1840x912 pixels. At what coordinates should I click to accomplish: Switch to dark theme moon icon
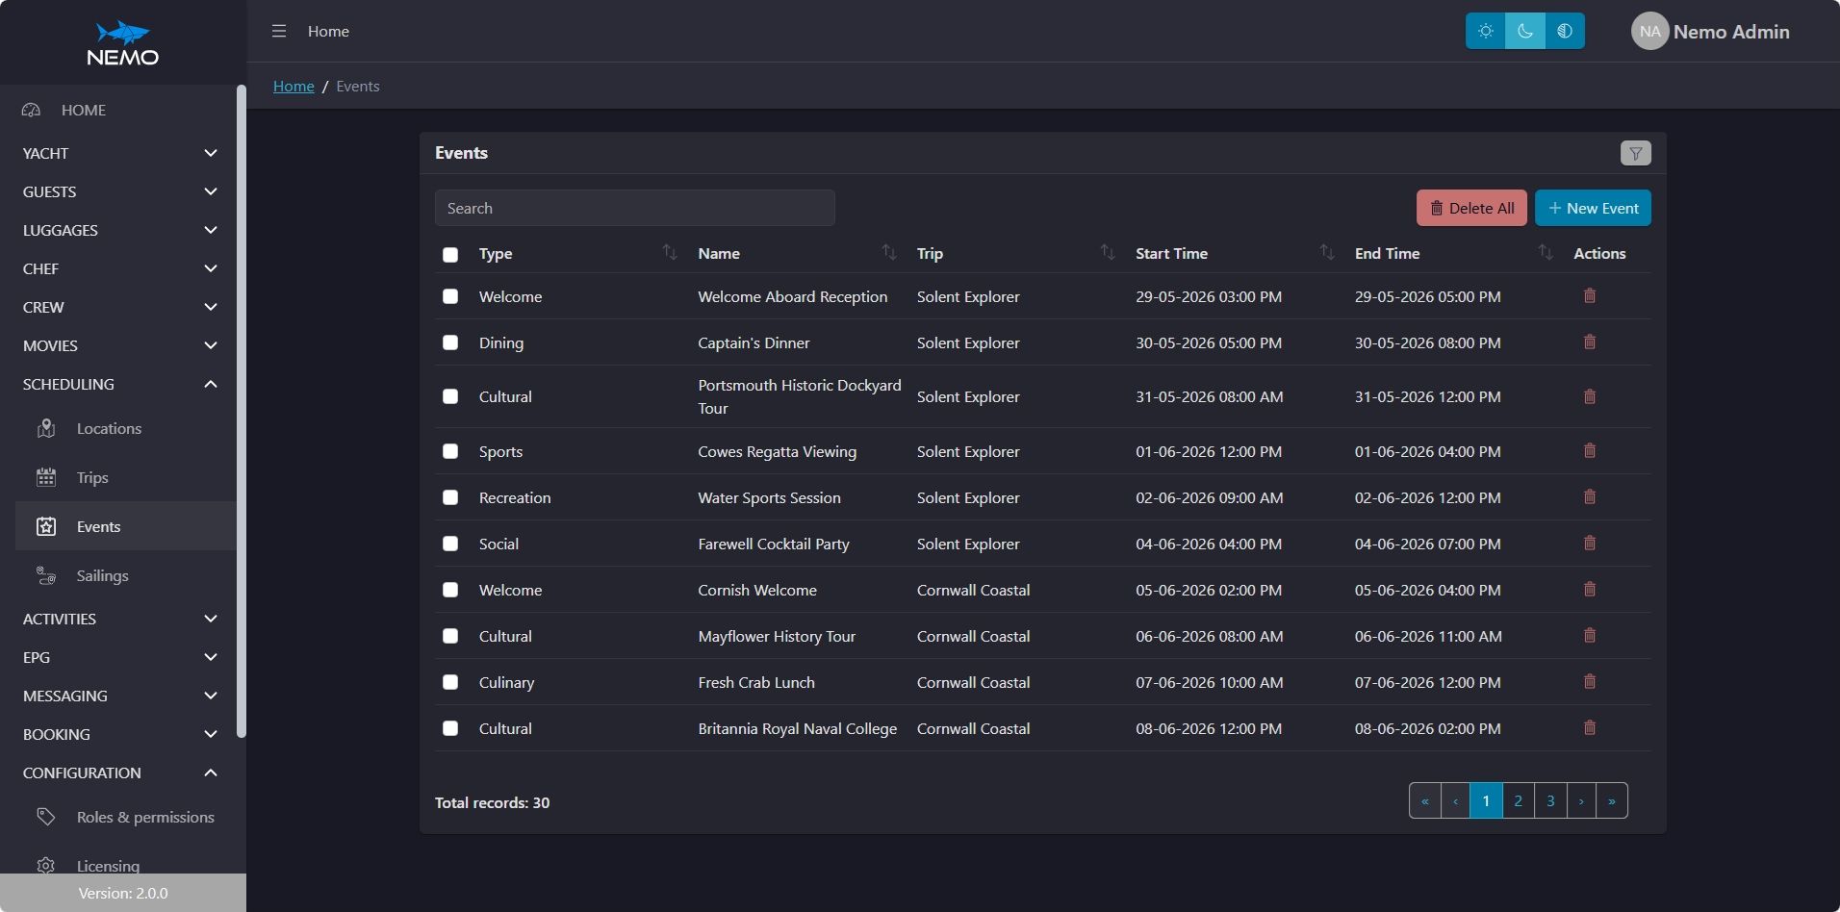(x=1525, y=31)
